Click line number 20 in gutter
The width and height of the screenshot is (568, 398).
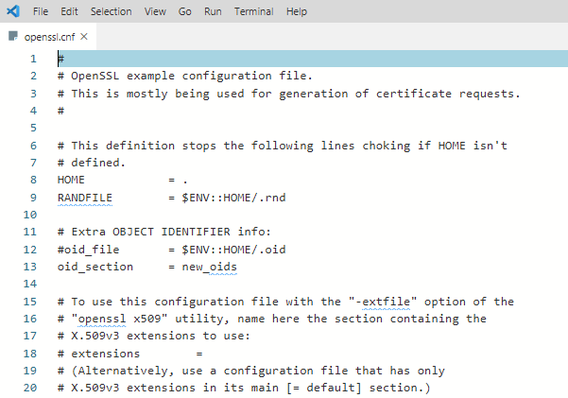(x=30, y=388)
